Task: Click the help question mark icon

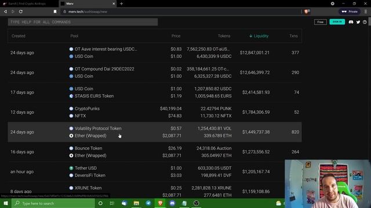Action: click(x=365, y=22)
